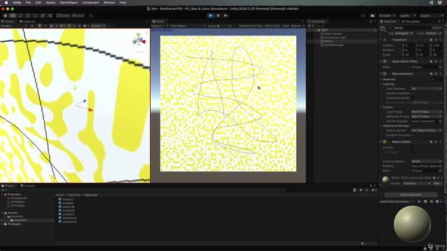Switch to the Game tab
This screenshot has width=447, height=251.
(159, 22)
